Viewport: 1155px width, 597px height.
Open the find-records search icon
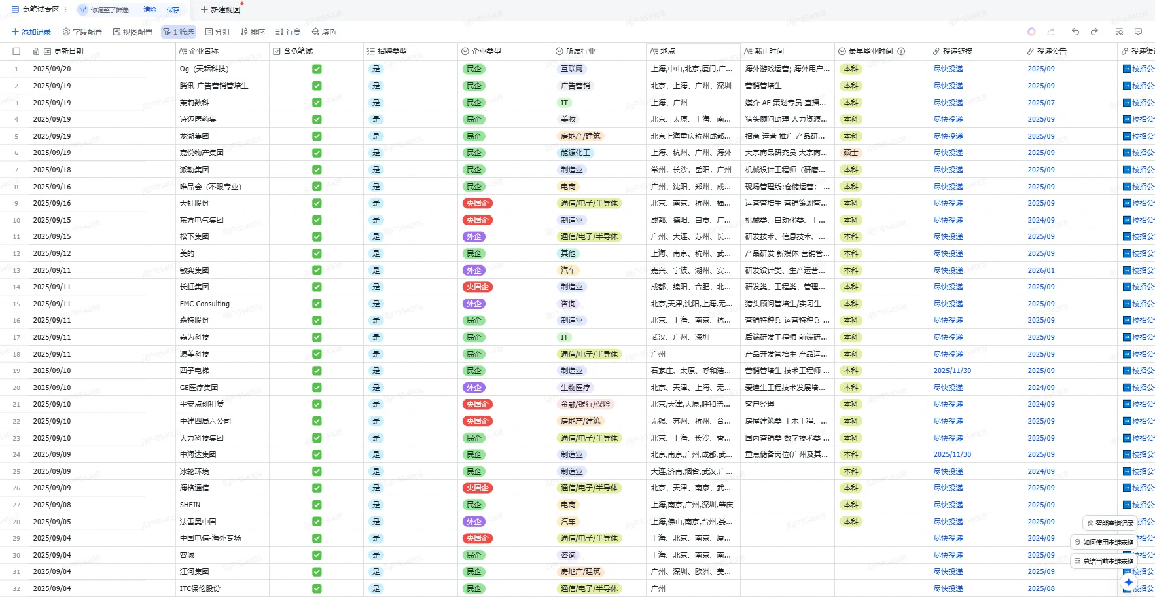(x=1119, y=31)
